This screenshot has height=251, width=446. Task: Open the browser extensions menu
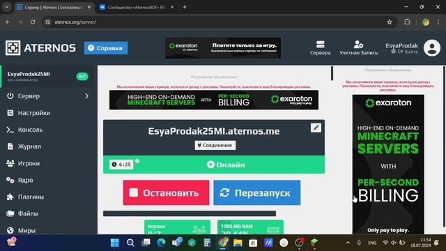[x=407, y=22]
